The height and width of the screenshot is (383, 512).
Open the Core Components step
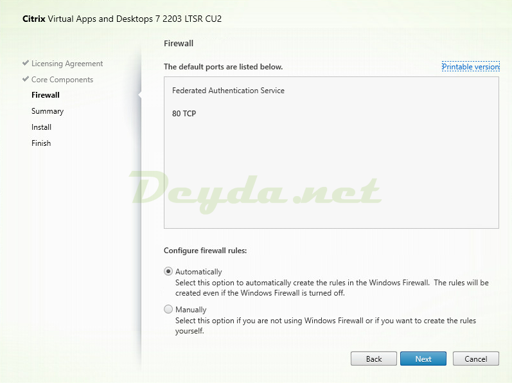click(62, 80)
